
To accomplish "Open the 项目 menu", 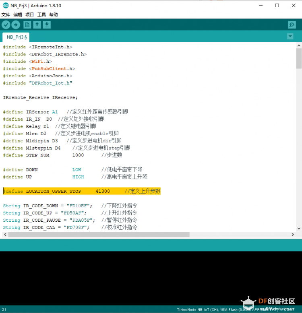I will 29,14.
